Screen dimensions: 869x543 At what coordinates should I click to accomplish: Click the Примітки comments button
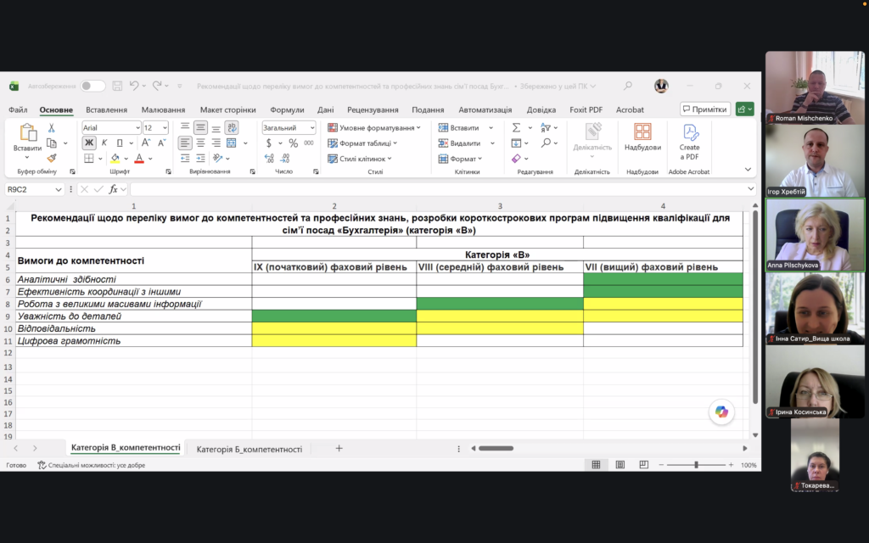[x=705, y=109]
